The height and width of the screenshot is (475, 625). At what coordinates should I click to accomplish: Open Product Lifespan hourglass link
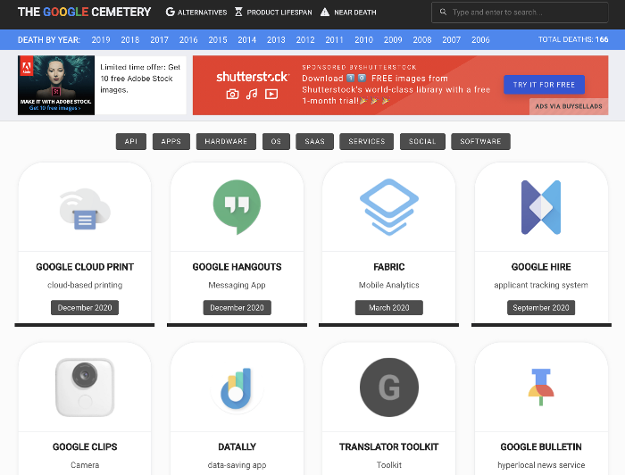coord(273,12)
